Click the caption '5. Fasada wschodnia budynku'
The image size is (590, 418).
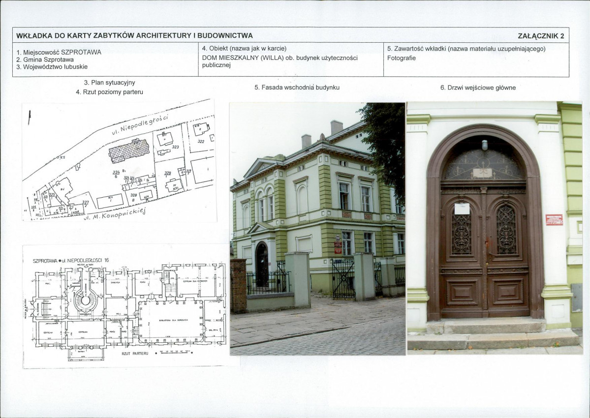click(x=297, y=88)
